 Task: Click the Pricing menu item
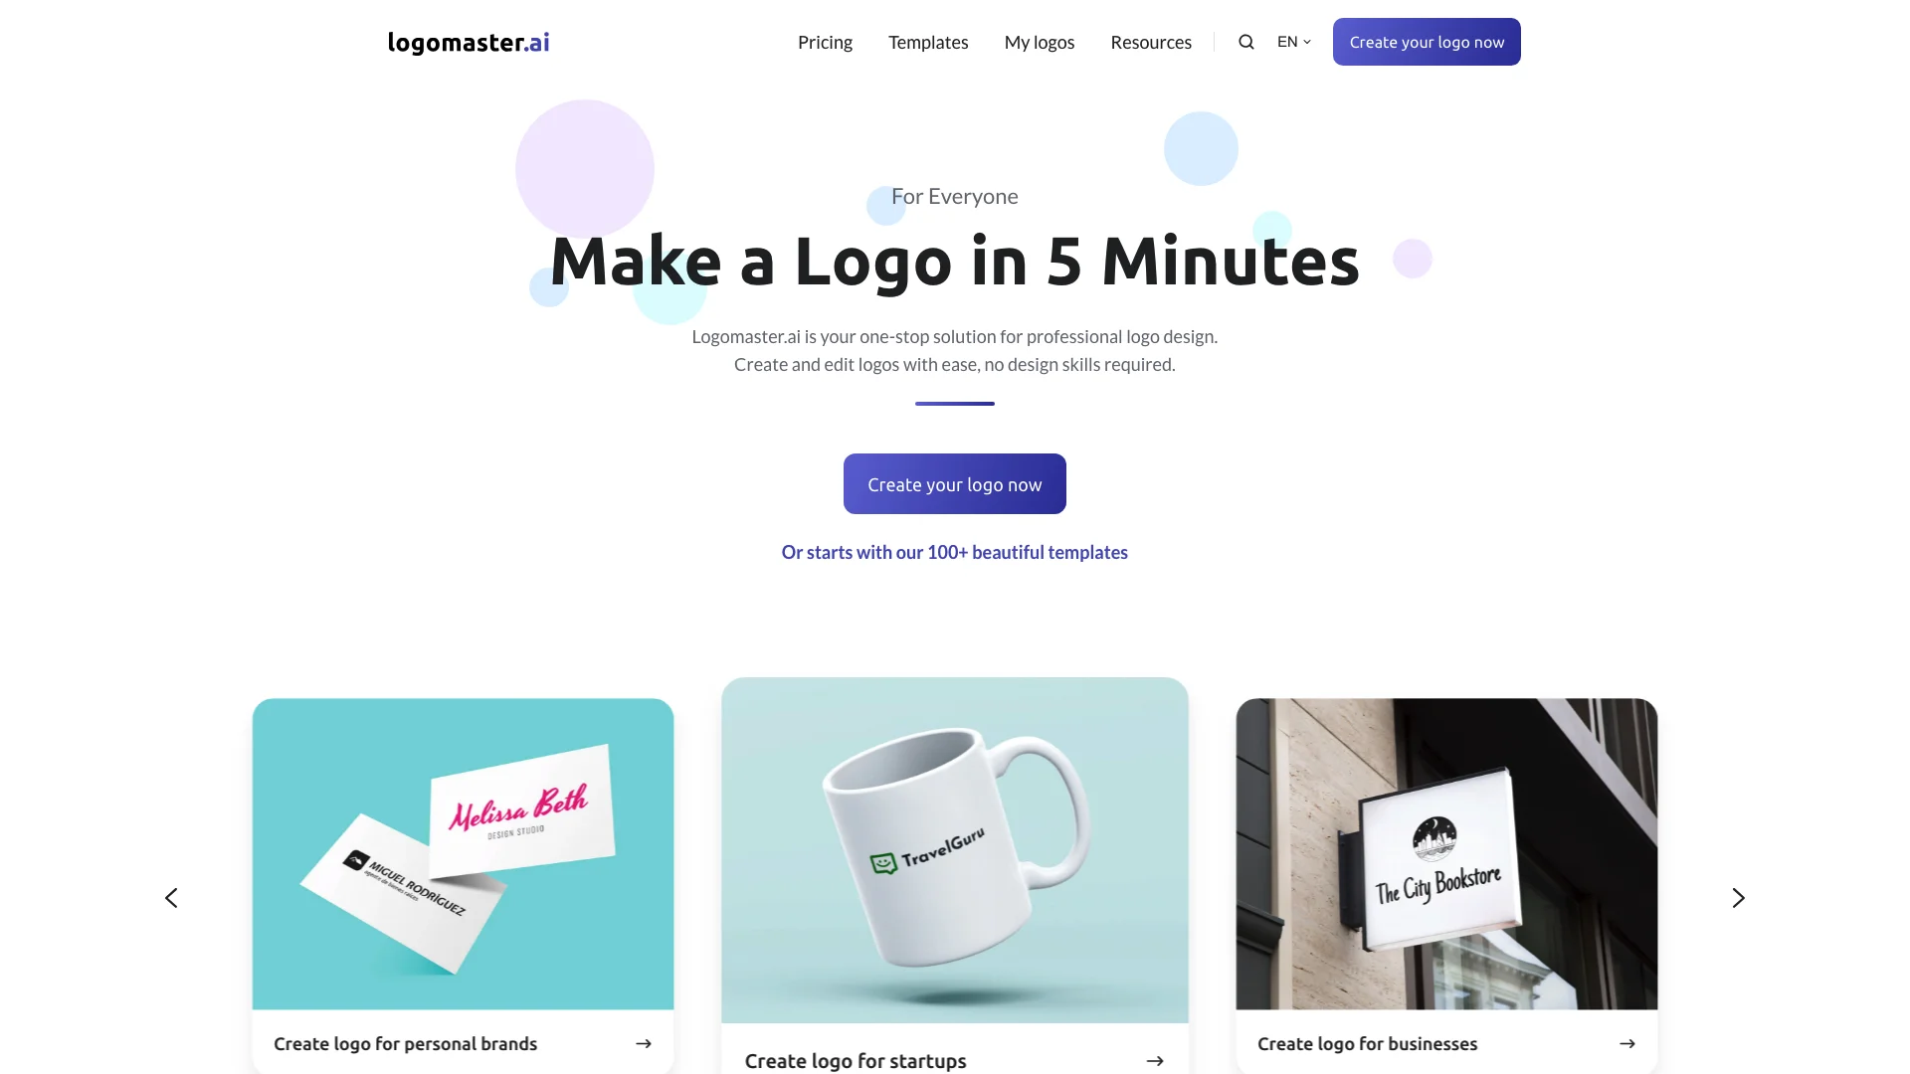pyautogui.click(x=825, y=42)
